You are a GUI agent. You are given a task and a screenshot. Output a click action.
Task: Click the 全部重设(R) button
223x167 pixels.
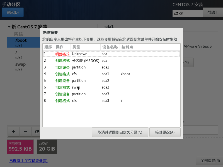click(210, 161)
